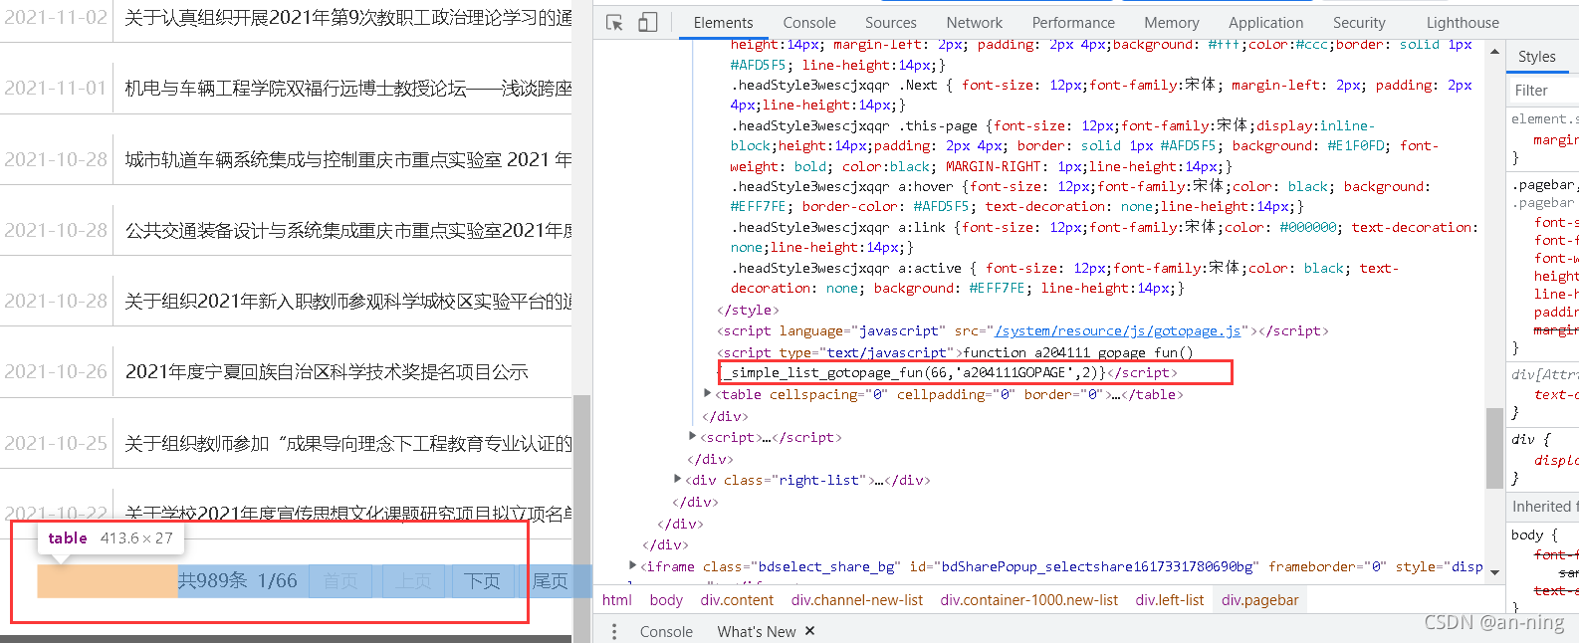Open the Memory tab
This screenshot has width=1579, height=643.
pyautogui.click(x=1171, y=22)
